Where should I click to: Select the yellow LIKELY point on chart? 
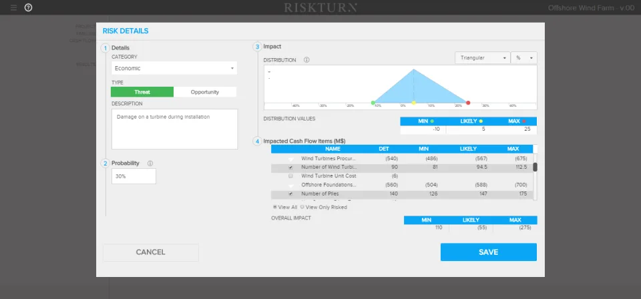point(414,103)
